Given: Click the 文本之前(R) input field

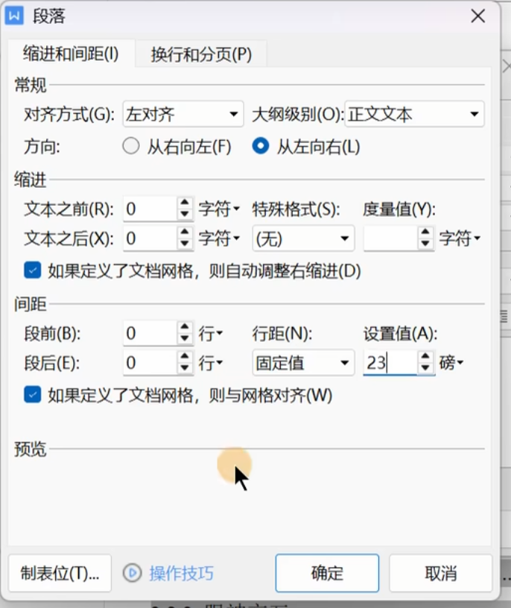Looking at the screenshot, I should pos(150,209).
